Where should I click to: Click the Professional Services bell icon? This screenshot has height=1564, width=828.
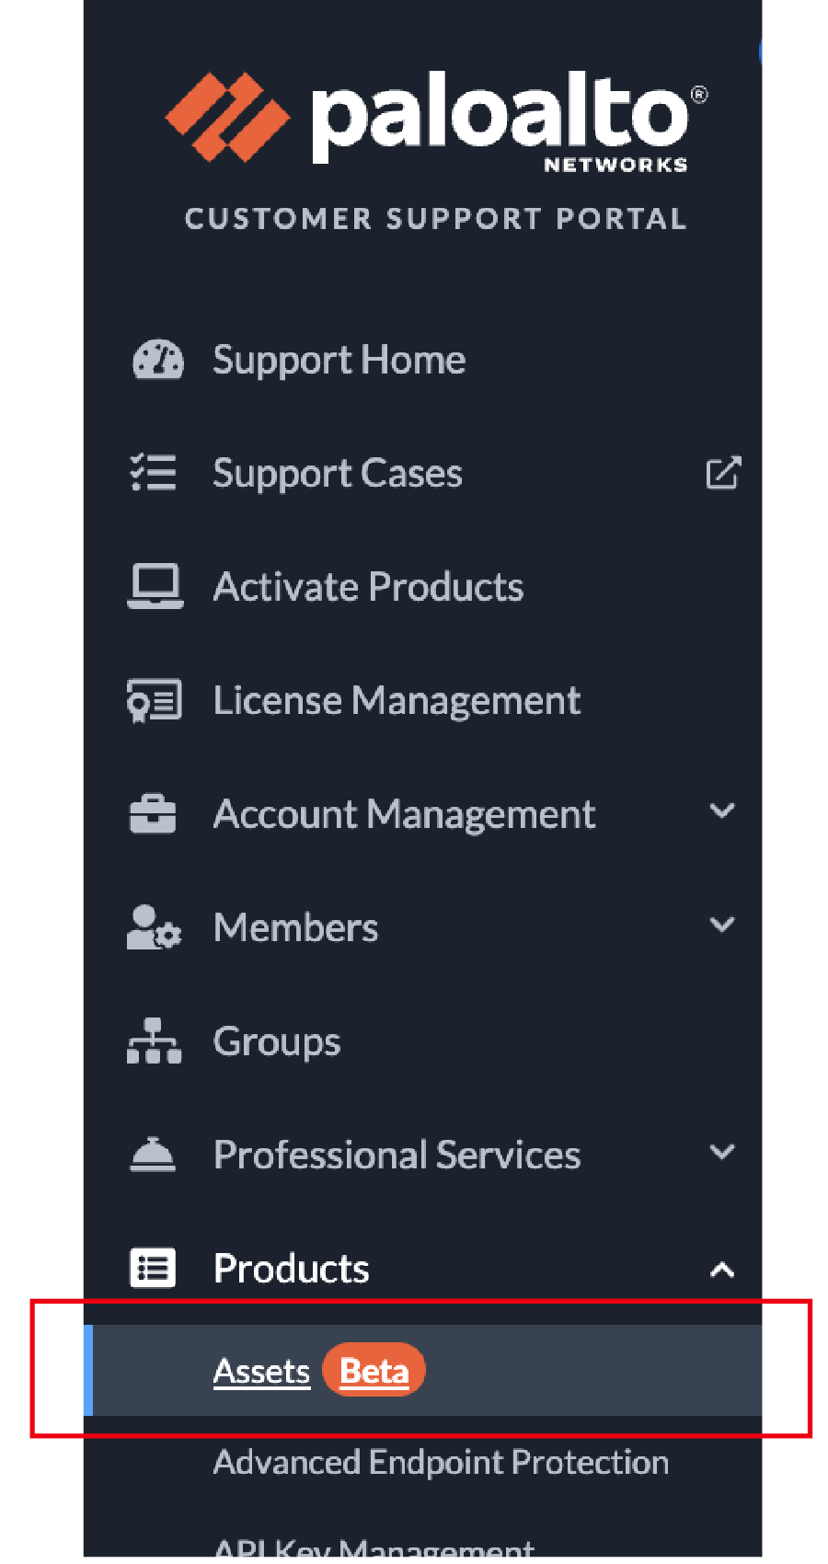click(x=153, y=1155)
